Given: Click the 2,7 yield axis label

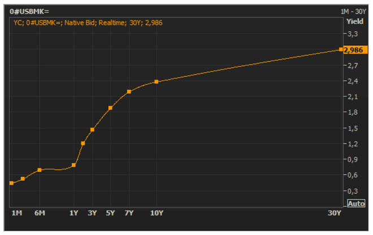Looking at the screenshot, I should (353, 66).
